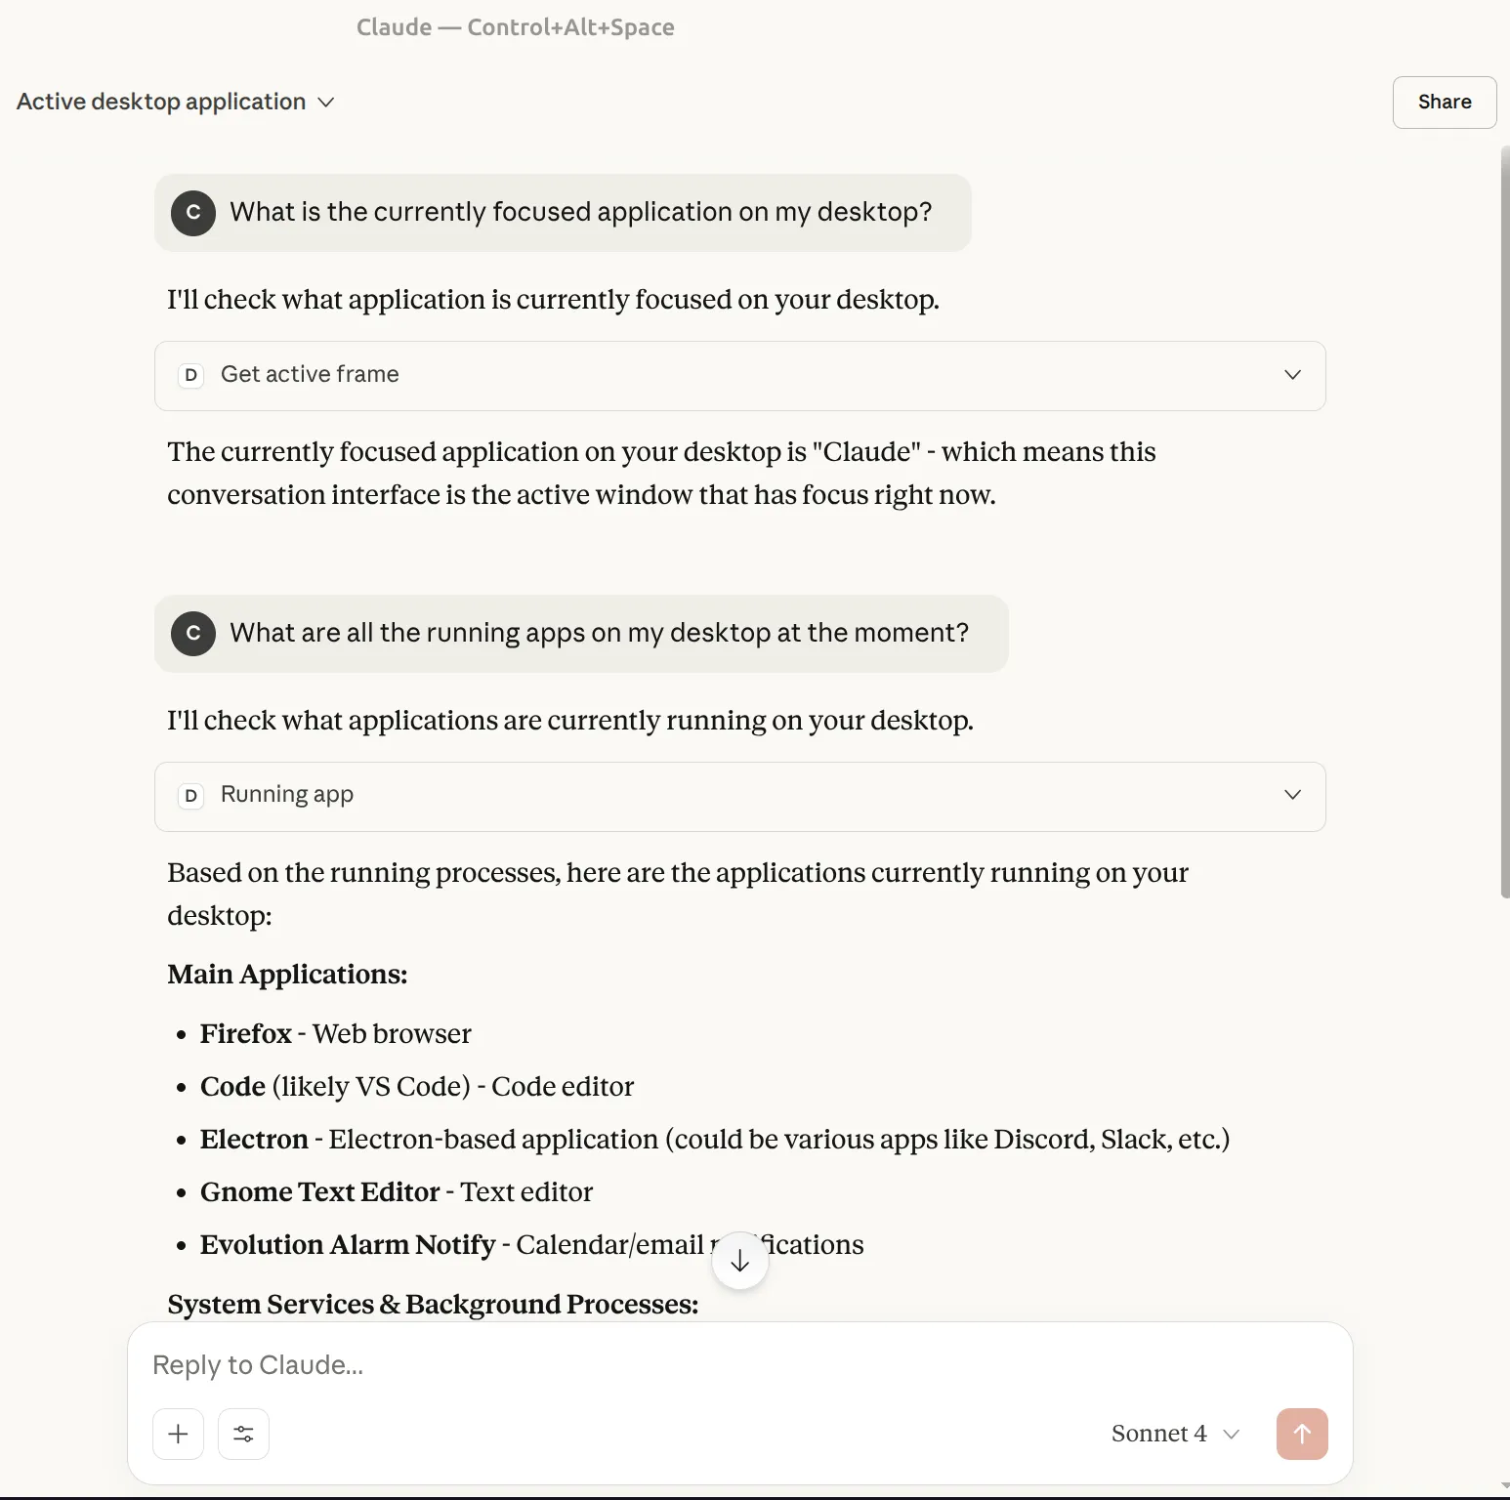Click the Get active frame tool label

point(310,374)
